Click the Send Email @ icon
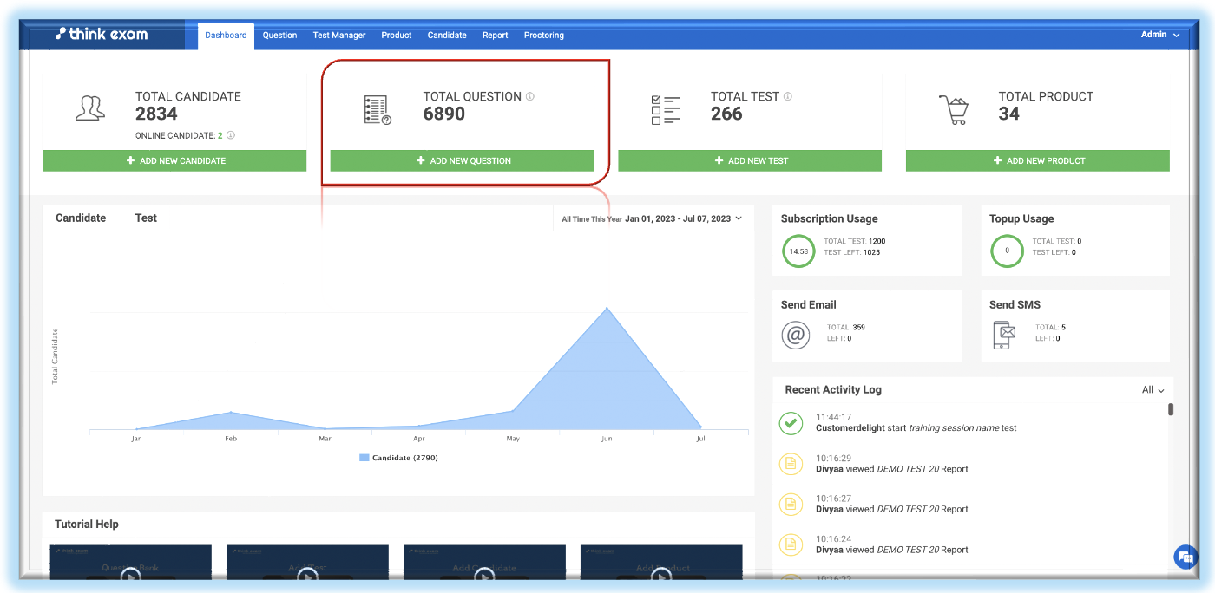Screen dimensions: 1215x593 coord(795,334)
